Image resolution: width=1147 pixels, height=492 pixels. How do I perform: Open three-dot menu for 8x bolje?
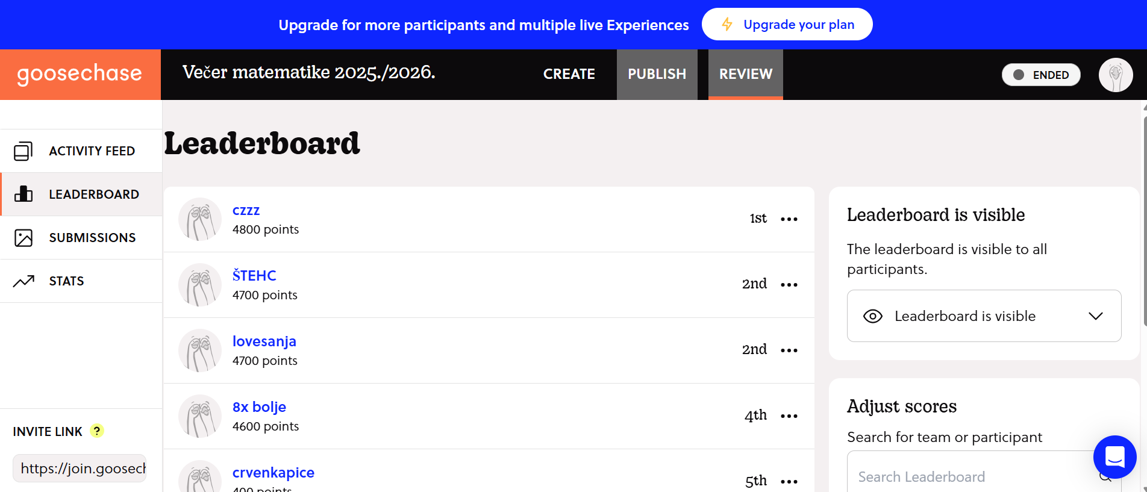pyautogui.click(x=789, y=416)
